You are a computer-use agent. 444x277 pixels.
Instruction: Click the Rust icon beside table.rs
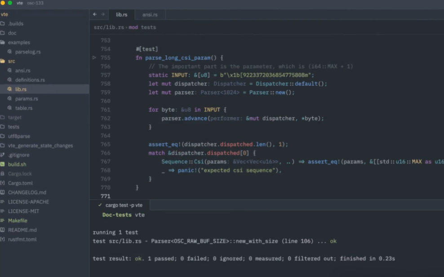pyautogui.click(x=9, y=108)
